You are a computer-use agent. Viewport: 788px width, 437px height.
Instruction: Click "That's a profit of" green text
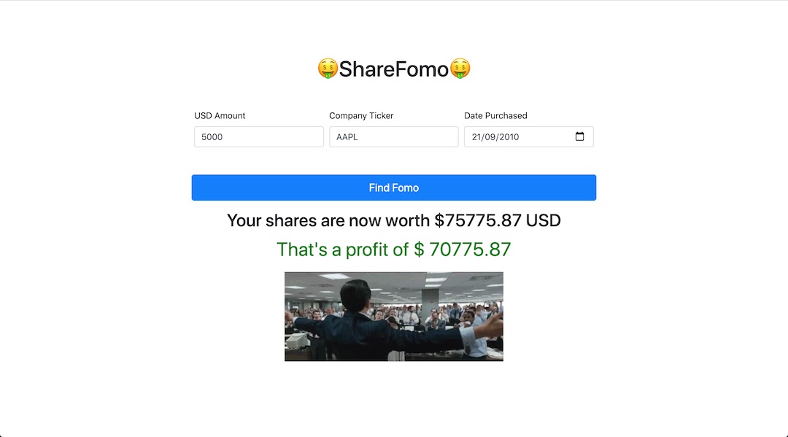[343, 250]
